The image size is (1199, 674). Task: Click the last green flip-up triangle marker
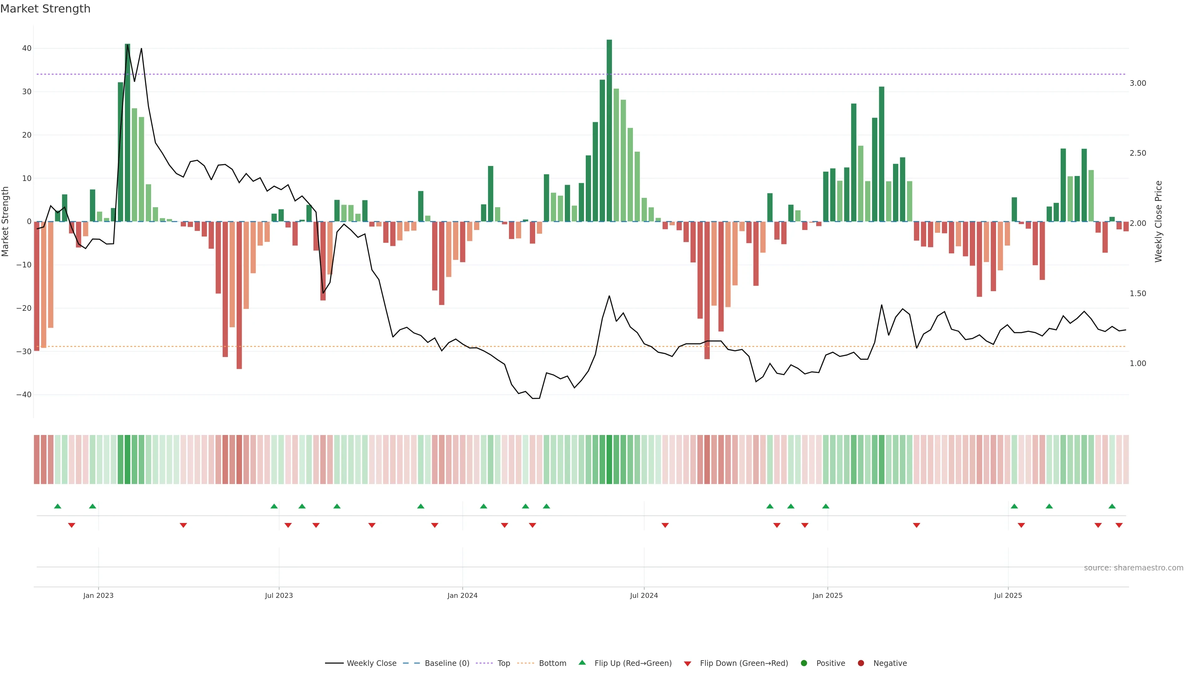(x=1112, y=506)
